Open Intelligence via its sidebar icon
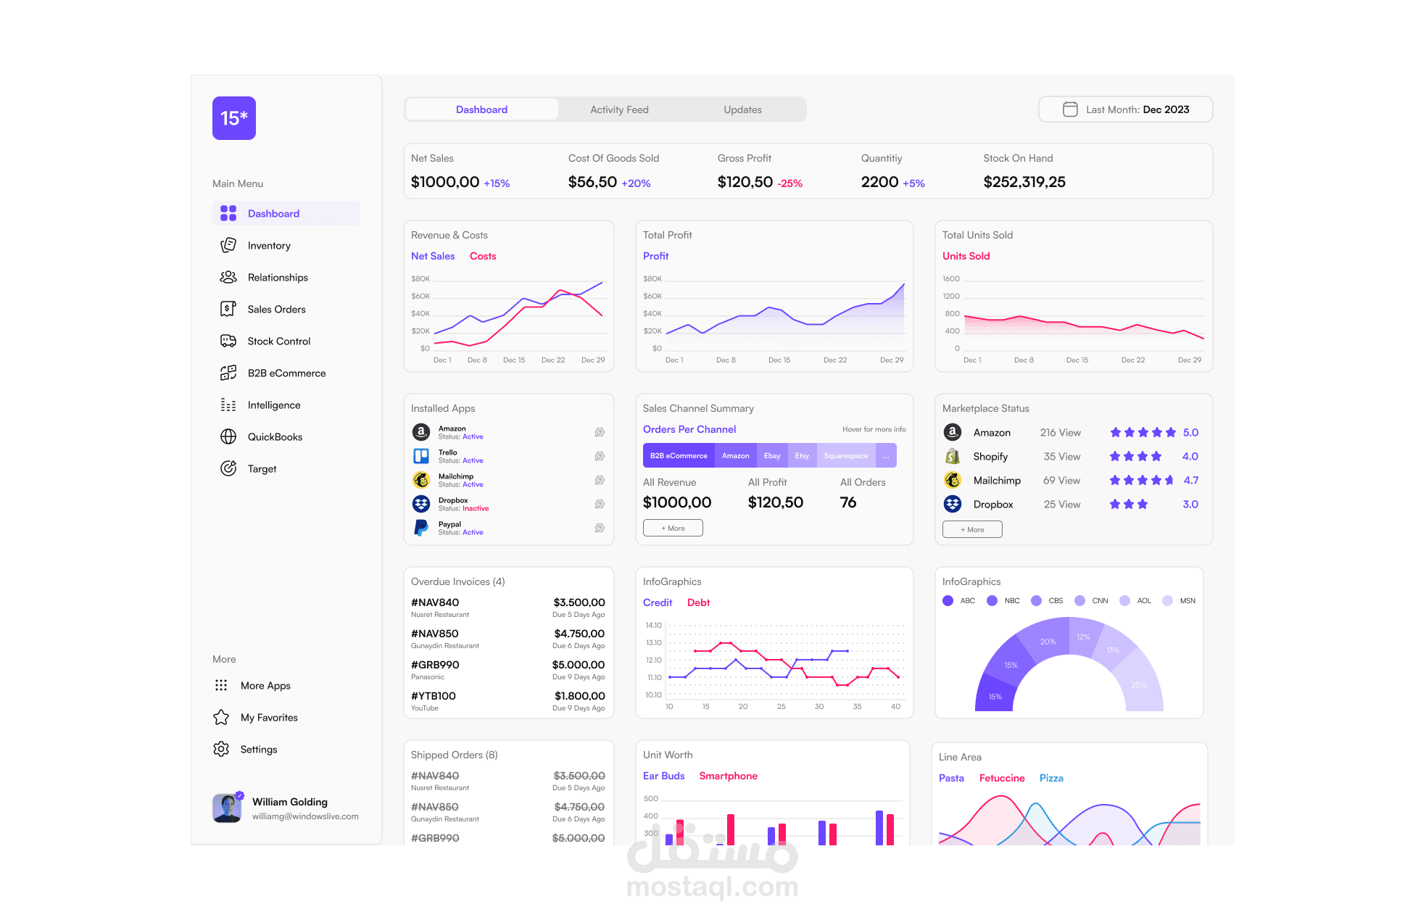This screenshot has height=920, width=1426. [228, 405]
